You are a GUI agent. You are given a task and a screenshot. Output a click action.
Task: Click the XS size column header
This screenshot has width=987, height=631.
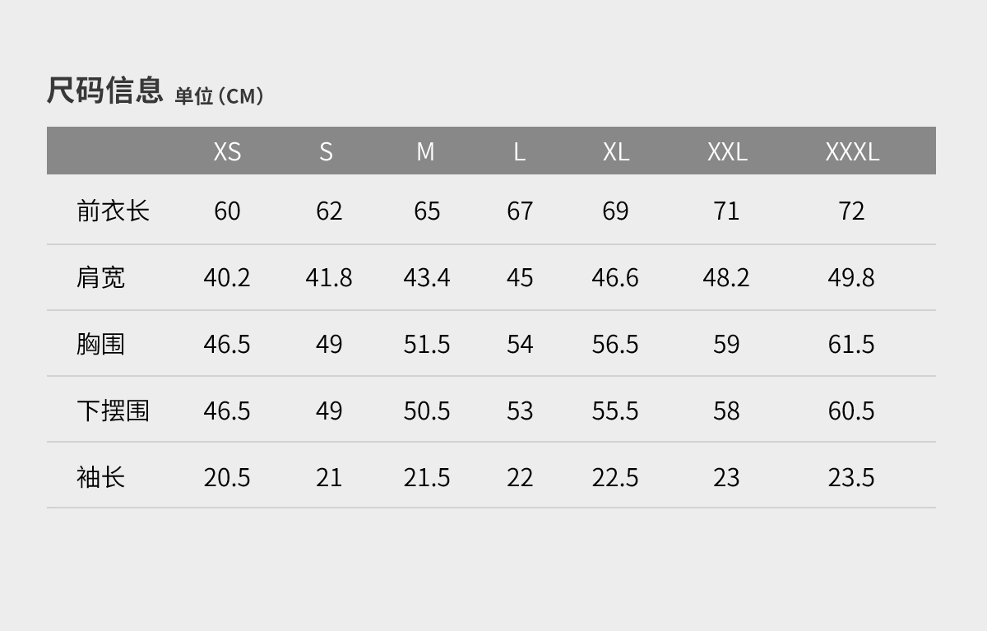pos(227,151)
